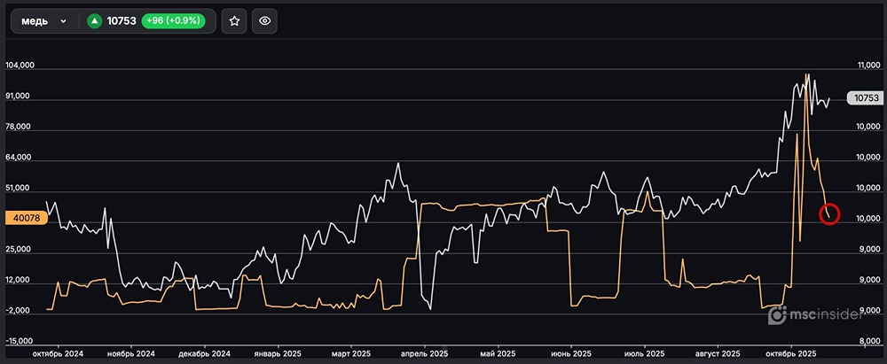Select октябрь 2024 on the time axis
This screenshot has width=887, height=364.
tap(57, 352)
